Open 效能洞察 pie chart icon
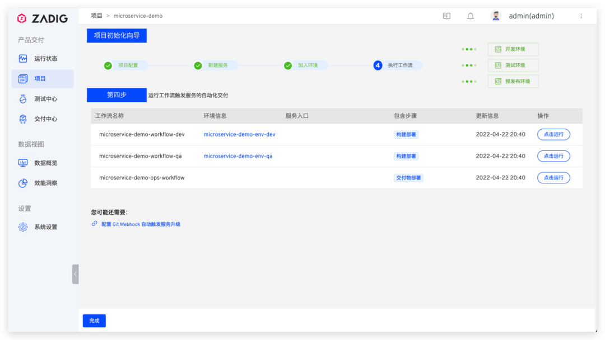Viewport: 605px width, 340px height. 23,183
